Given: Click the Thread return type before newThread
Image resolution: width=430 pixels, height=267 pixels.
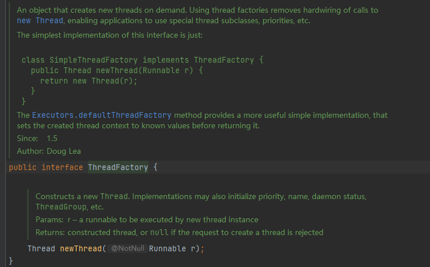Looking at the screenshot, I should coord(41,248).
